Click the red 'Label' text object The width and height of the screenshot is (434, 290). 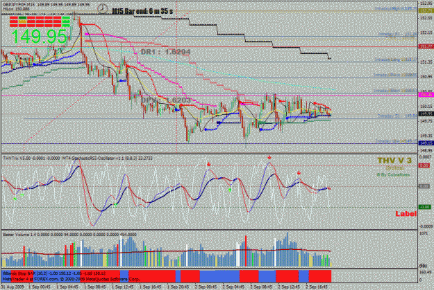[406, 214]
